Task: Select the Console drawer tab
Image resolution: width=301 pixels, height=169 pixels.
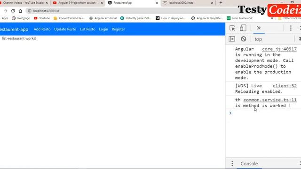Action: click(249, 164)
